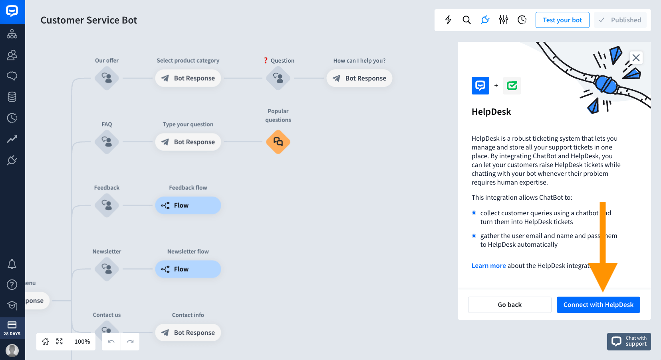Click the redo arrow icon
The image size is (661, 360).
[x=130, y=342]
